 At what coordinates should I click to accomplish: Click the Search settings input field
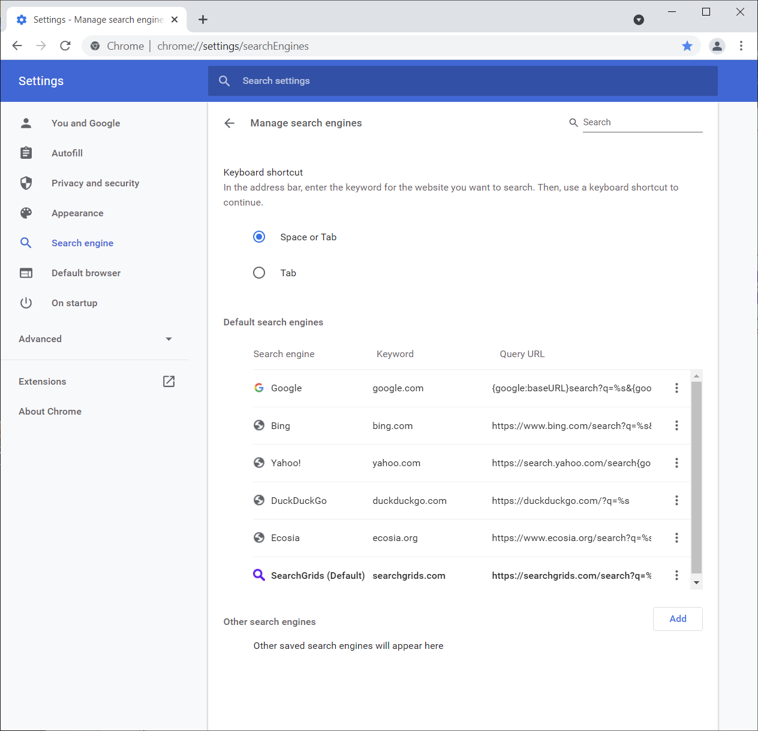tap(462, 81)
